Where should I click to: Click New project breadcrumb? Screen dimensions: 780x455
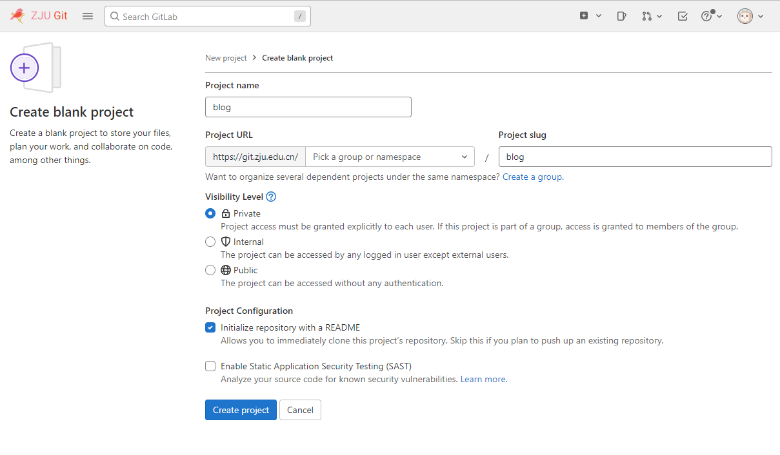[x=226, y=58]
